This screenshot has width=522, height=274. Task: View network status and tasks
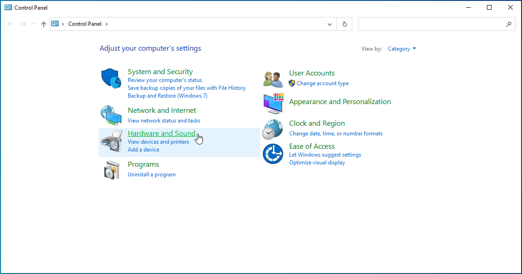pos(164,121)
